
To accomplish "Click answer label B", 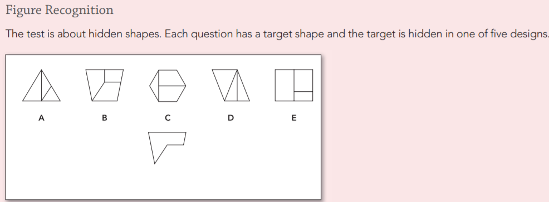I will tap(104, 118).
